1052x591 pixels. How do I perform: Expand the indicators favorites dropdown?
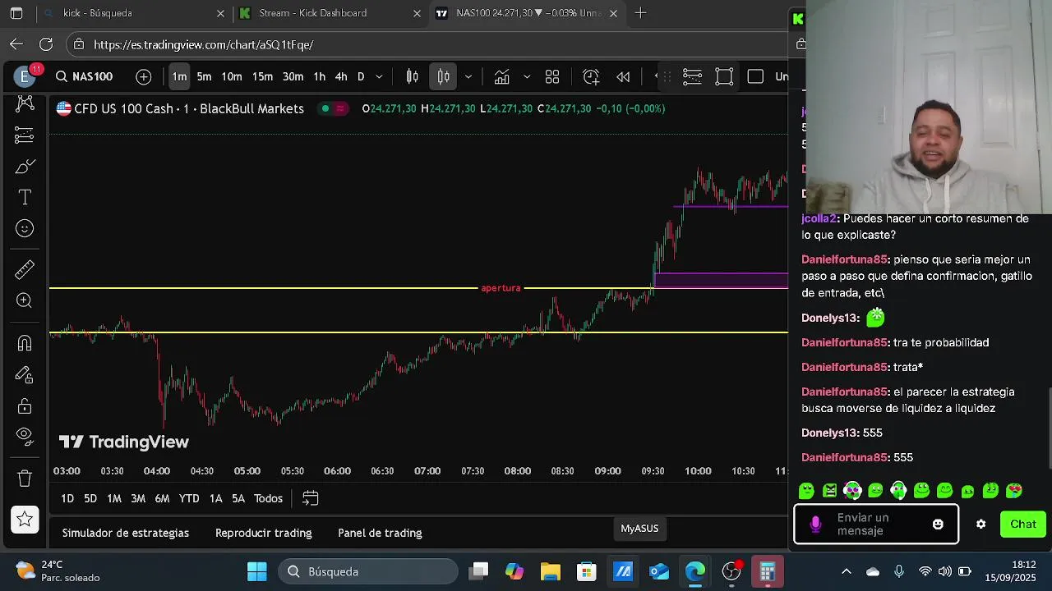tap(527, 76)
